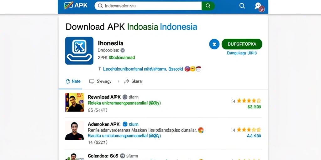The image size is (321, 160).
Task: Open the 'Golendos: 5o5' title
Action: (x=103, y=156)
